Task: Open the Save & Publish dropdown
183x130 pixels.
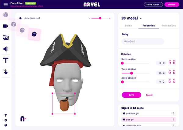Action: tap(153, 5)
